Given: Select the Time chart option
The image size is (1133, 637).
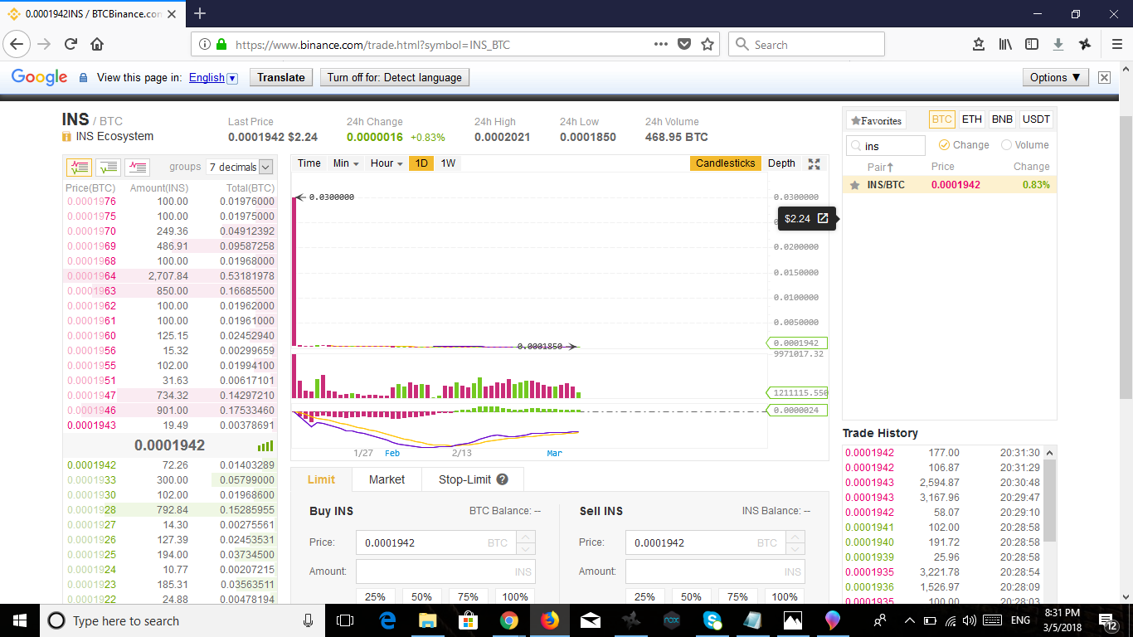Looking at the screenshot, I should tap(309, 163).
